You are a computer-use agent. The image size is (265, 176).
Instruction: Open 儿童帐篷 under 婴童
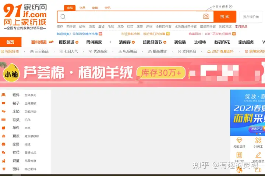pyautogui.click(x=31, y=161)
